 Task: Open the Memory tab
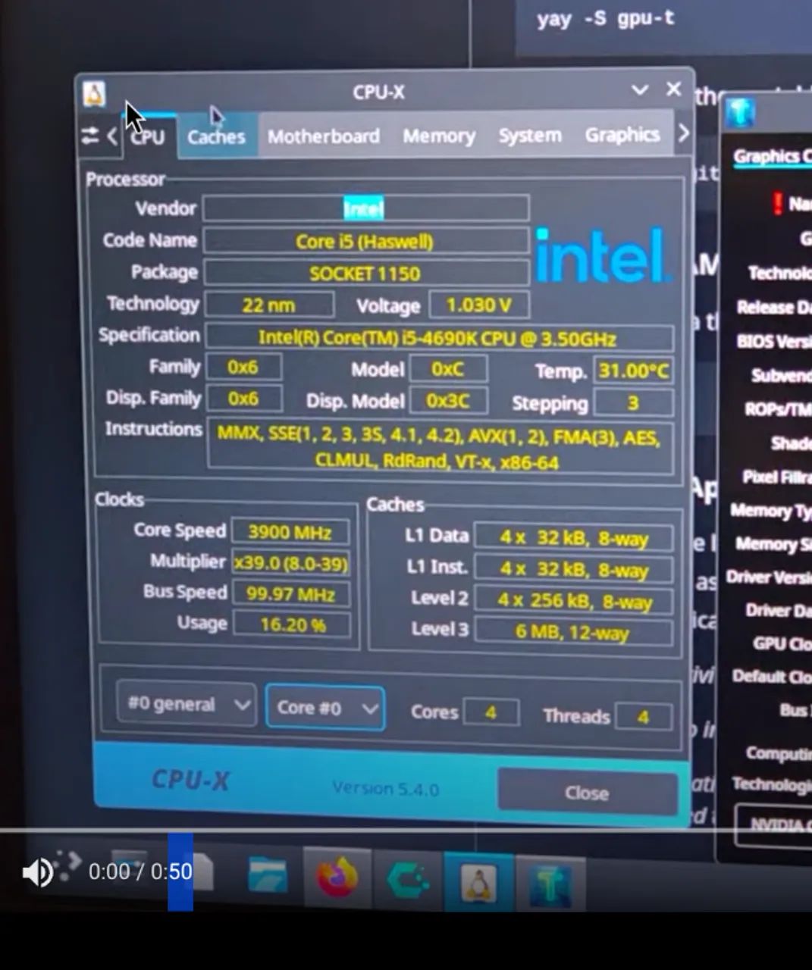[439, 136]
